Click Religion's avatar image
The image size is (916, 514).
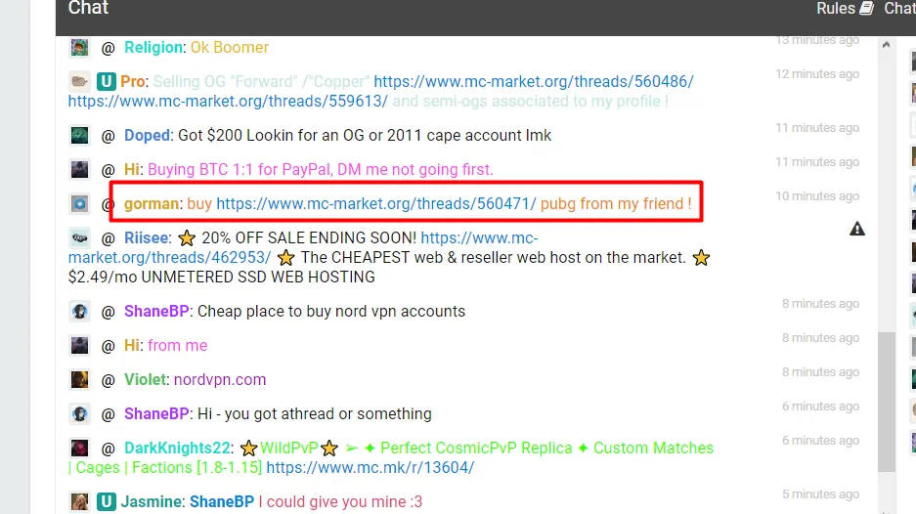click(79, 47)
